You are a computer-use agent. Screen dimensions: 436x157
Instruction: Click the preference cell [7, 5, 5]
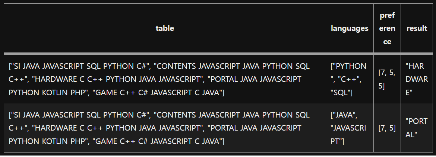[x=387, y=79]
